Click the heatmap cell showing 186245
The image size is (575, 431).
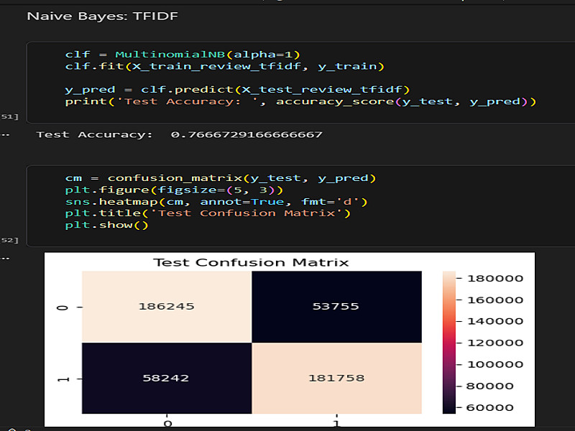pyautogui.click(x=167, y=306)
